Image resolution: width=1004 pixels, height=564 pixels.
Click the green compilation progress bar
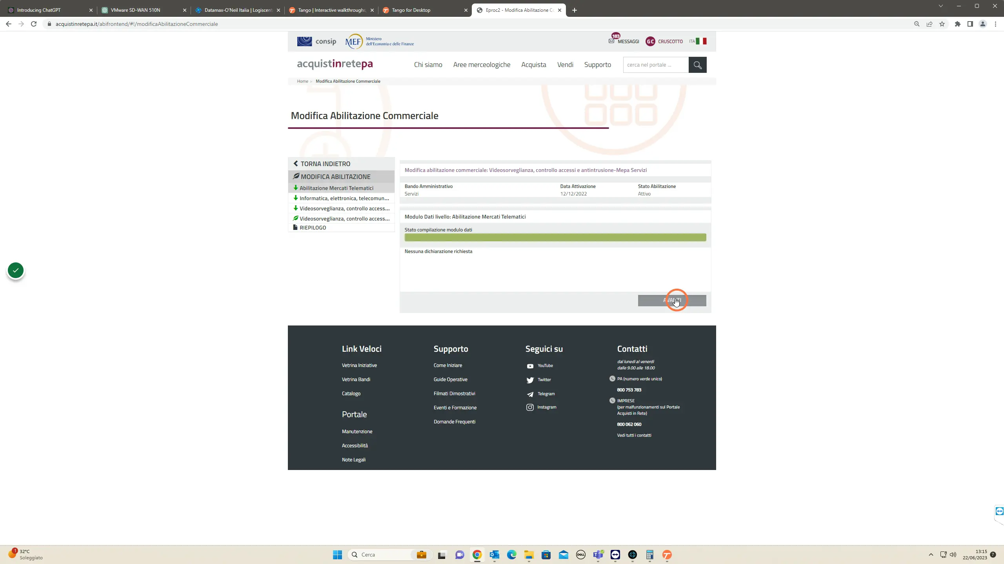(555, 237)
